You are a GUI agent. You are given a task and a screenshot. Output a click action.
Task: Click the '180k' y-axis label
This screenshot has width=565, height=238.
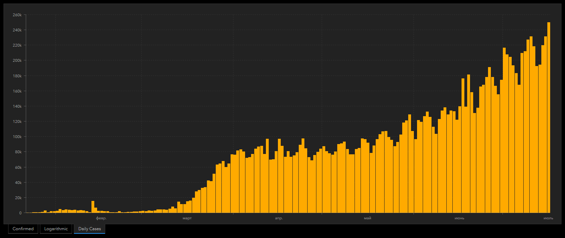(x=17, y=76)
